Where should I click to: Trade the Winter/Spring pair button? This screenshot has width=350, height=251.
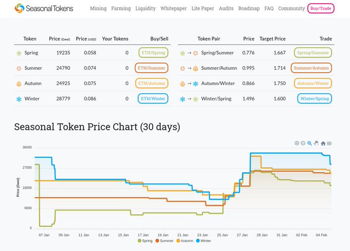pyautogui.click(x=314, y=98)
